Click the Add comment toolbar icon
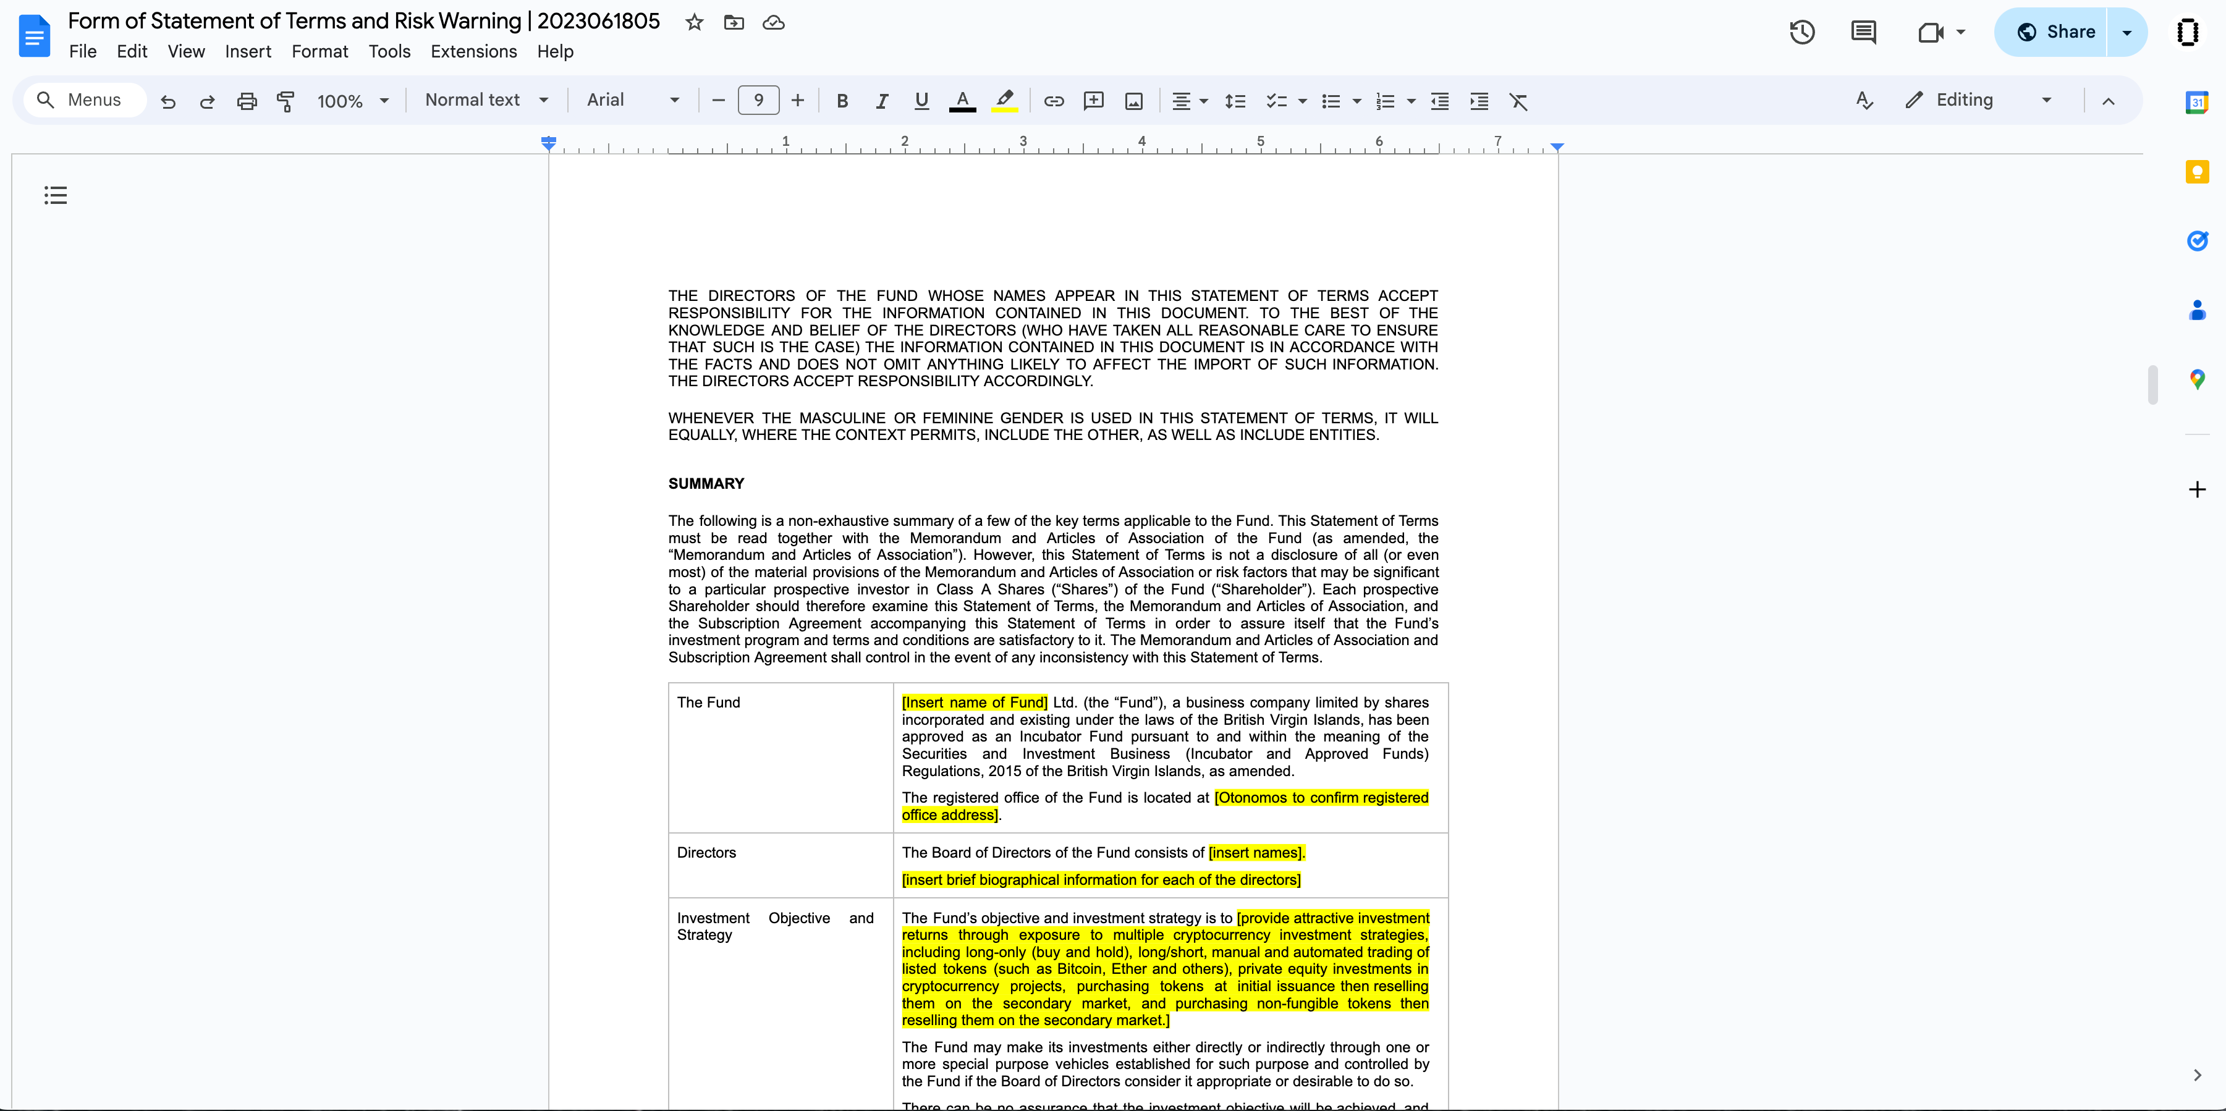 point(1093,101)
